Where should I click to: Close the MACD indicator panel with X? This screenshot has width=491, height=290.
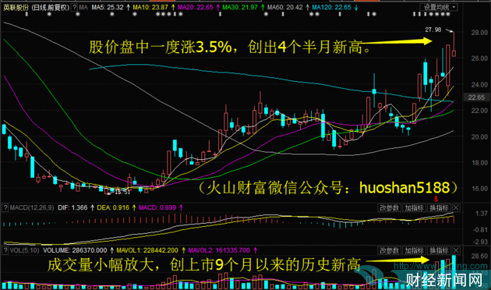tap(456, 207)
